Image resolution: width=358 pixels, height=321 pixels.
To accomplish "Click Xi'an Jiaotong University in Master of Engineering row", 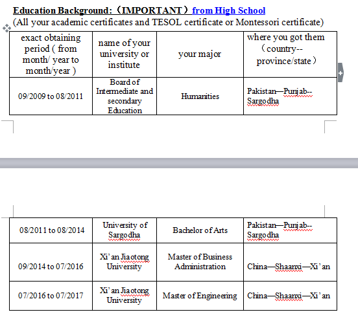I will [x=125, y=296].
